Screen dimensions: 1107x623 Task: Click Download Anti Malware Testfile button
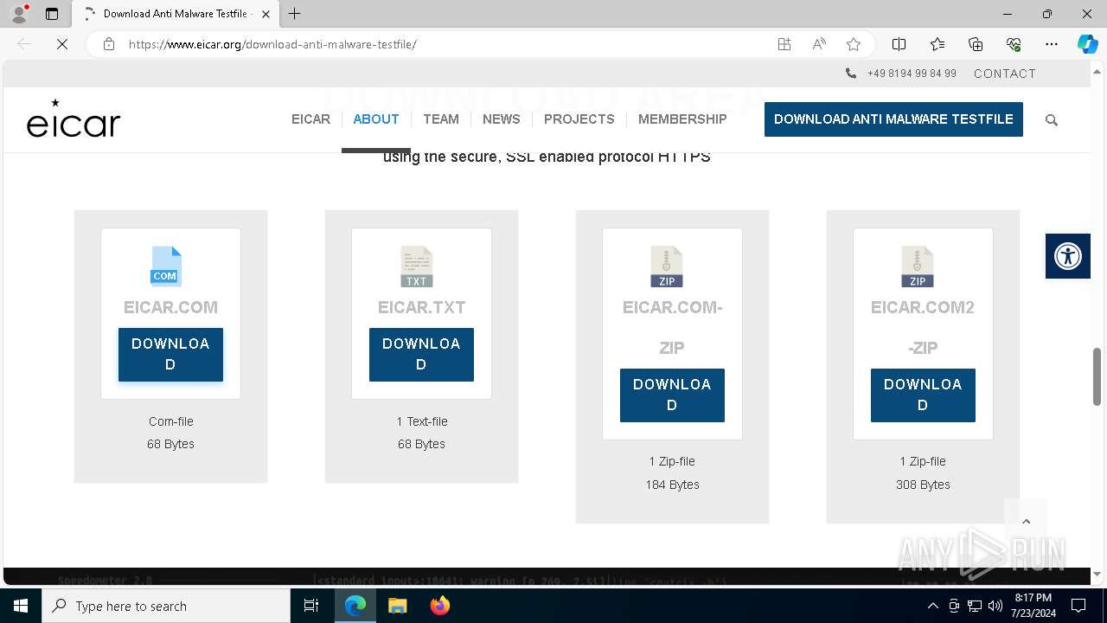pos(893,119)
